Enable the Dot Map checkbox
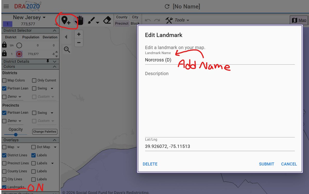Screen dimensions: 309x194 coord(33,147)
